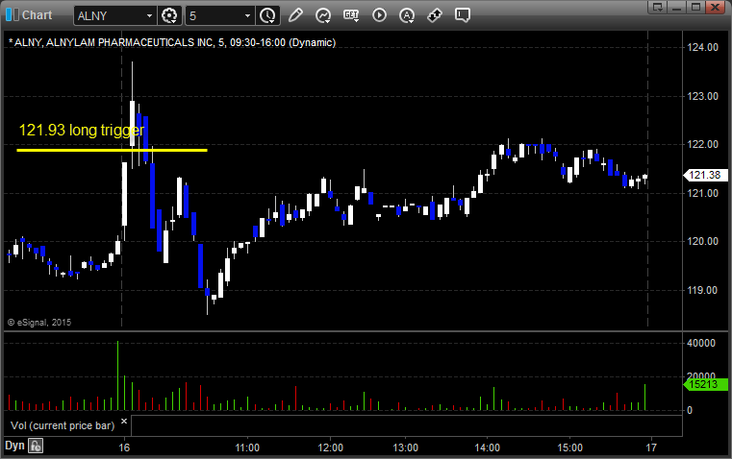Open the studies line-chart icon menu

pos(323,15)
